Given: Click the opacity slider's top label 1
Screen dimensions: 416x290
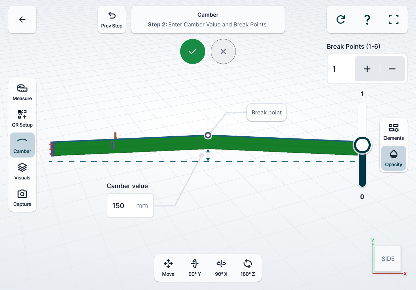Looking at the screenshot, I should click(362, 94).
